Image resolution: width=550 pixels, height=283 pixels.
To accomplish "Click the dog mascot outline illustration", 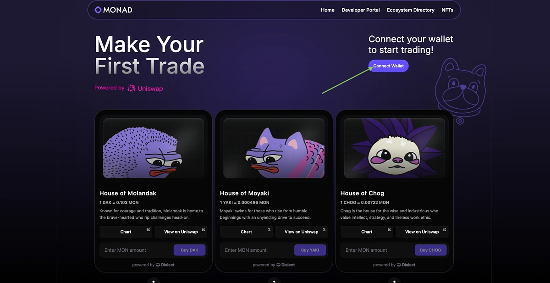I will click(x=460, y=90).
